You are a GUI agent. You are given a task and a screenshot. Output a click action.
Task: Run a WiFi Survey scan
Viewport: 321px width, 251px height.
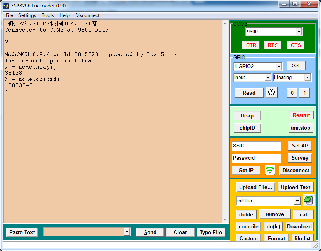click(299, 158)
